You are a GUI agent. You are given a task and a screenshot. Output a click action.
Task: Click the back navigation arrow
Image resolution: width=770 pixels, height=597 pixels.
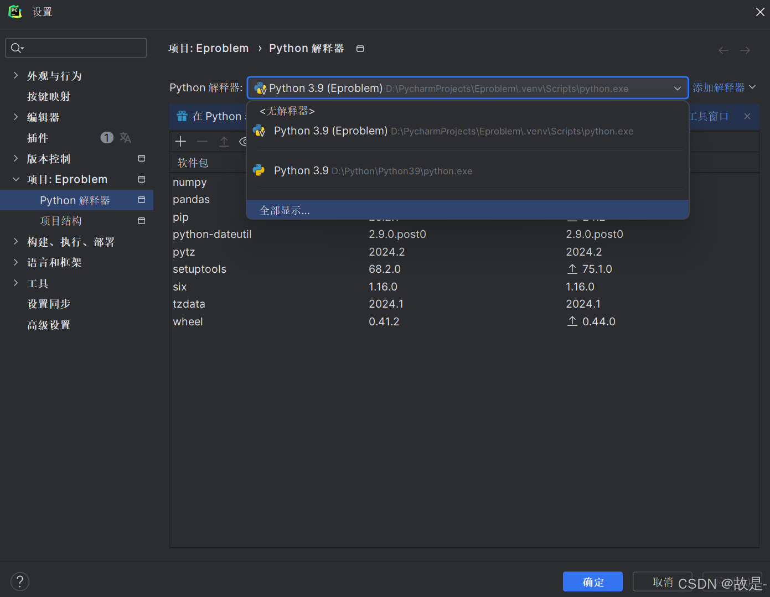click(724, 50)
